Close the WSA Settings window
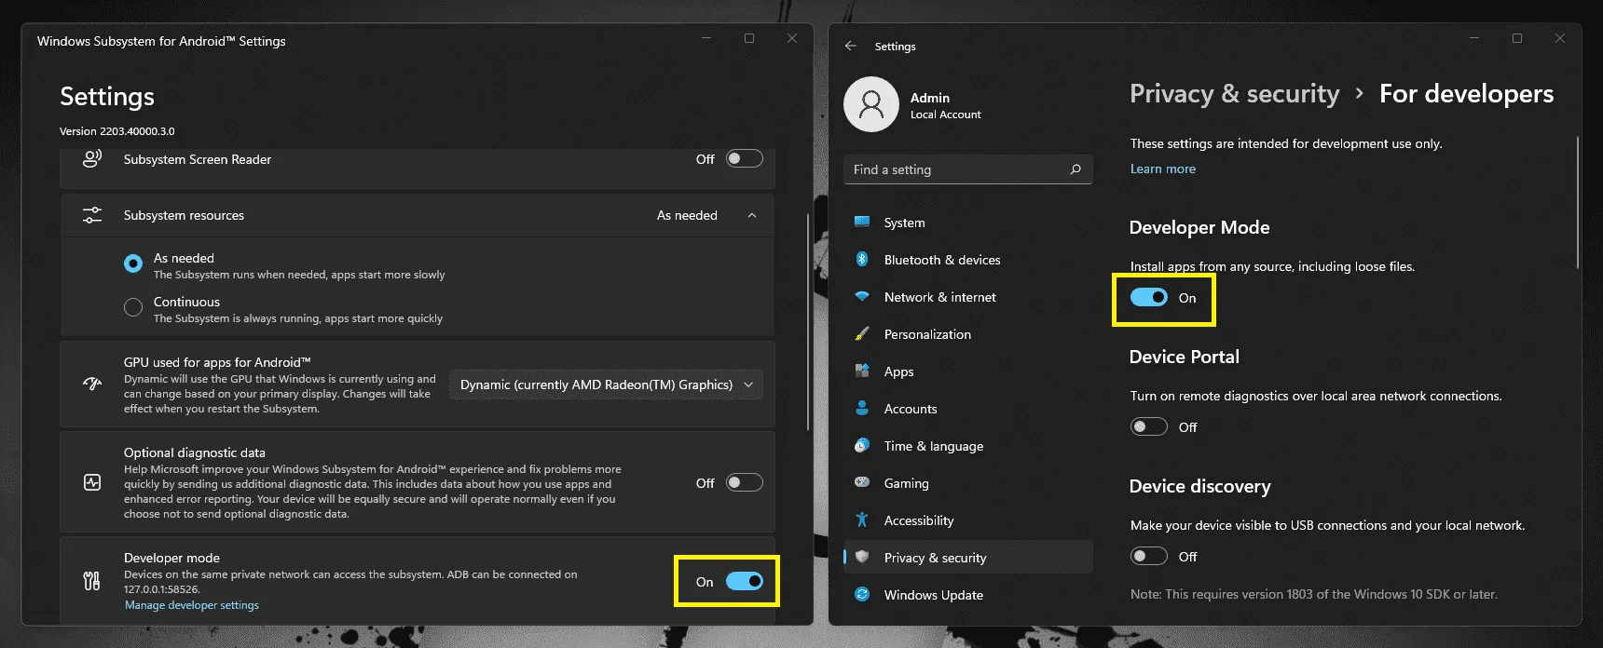Image resolution: width=1603 pixels, height=648 pixels. 792,38
